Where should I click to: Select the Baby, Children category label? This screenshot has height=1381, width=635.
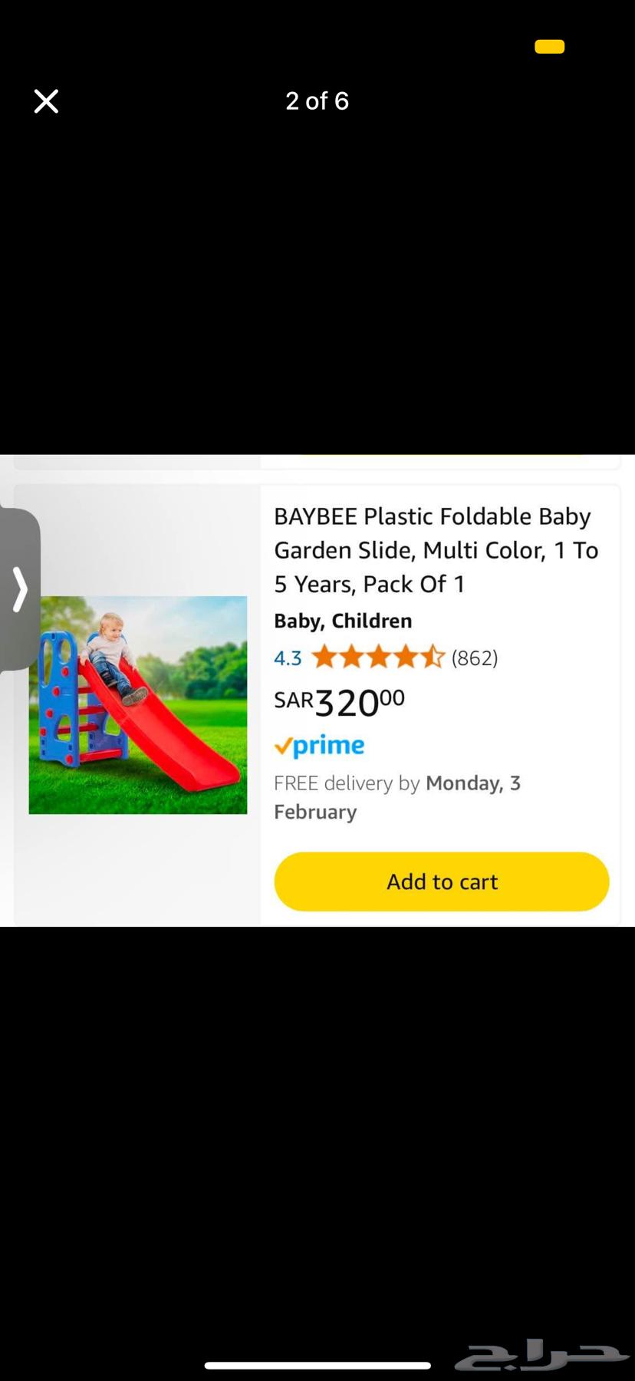343,621
